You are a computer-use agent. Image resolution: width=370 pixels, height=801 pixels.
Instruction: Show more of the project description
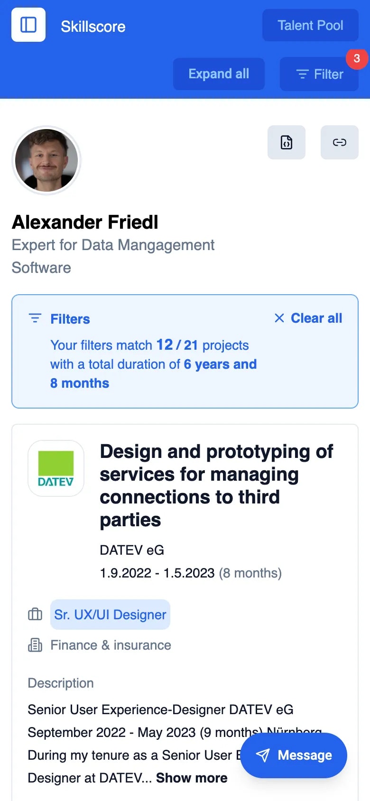192,778
